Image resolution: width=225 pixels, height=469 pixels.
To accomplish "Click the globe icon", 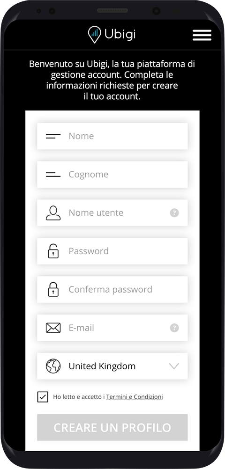I will coord(53,366).
